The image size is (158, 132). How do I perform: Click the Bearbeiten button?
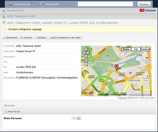pos(11,38)
